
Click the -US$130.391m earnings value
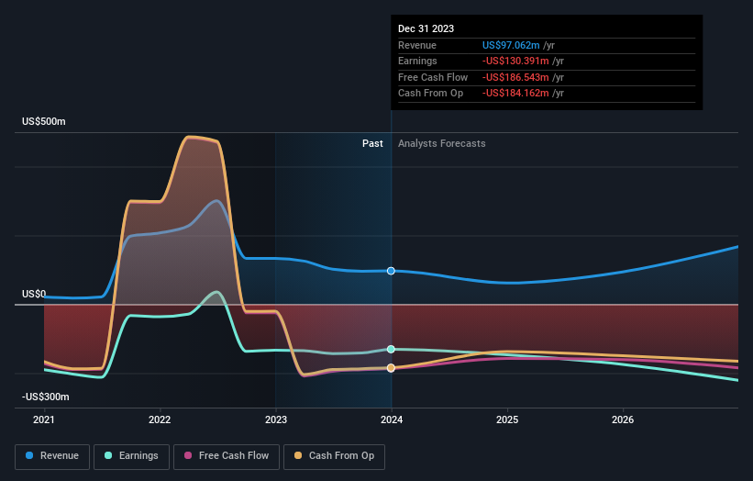point(515,61)
